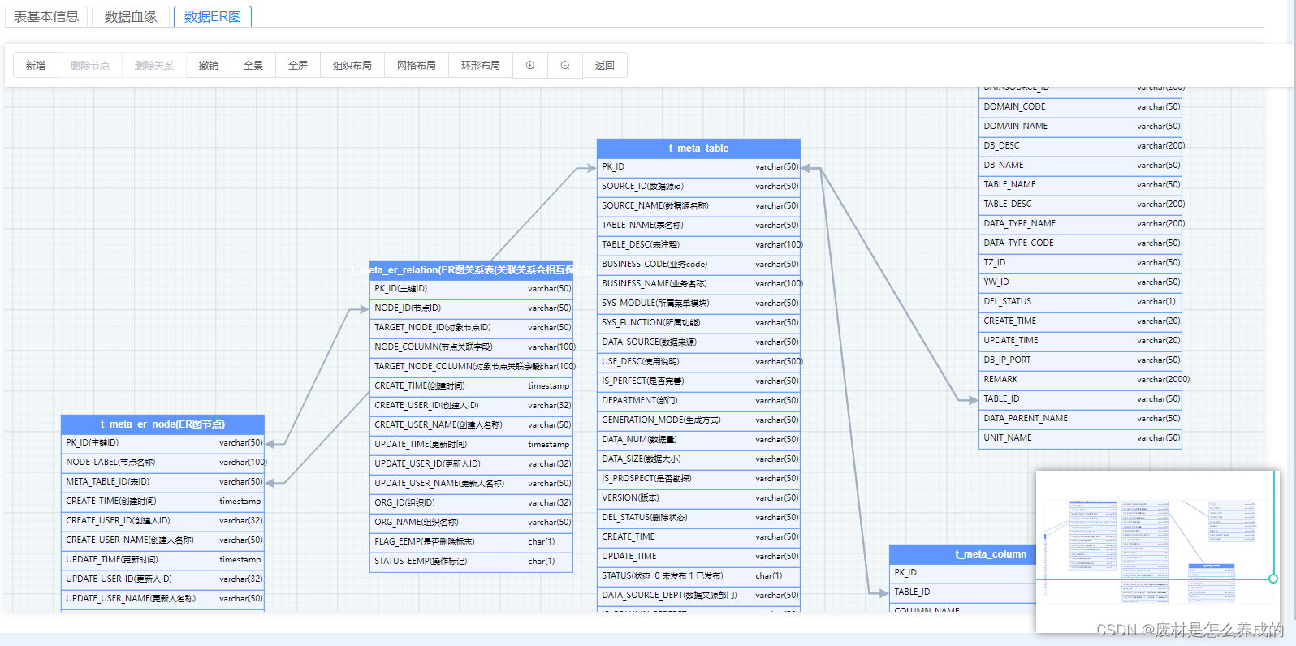Image resolution: width=1296 pixels, height=646 pixels.
Task: Click PK_ID row in t_meta_table
Action: point(698,167)
